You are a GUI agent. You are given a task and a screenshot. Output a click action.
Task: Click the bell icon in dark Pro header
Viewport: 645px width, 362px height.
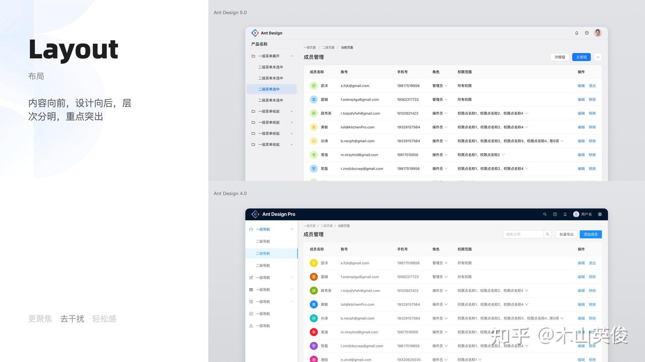tap(565, 214)
